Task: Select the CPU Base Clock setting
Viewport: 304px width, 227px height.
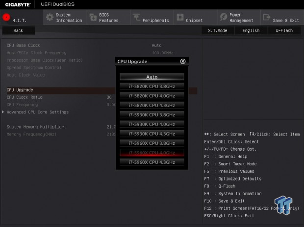Action: coord(23,45)
